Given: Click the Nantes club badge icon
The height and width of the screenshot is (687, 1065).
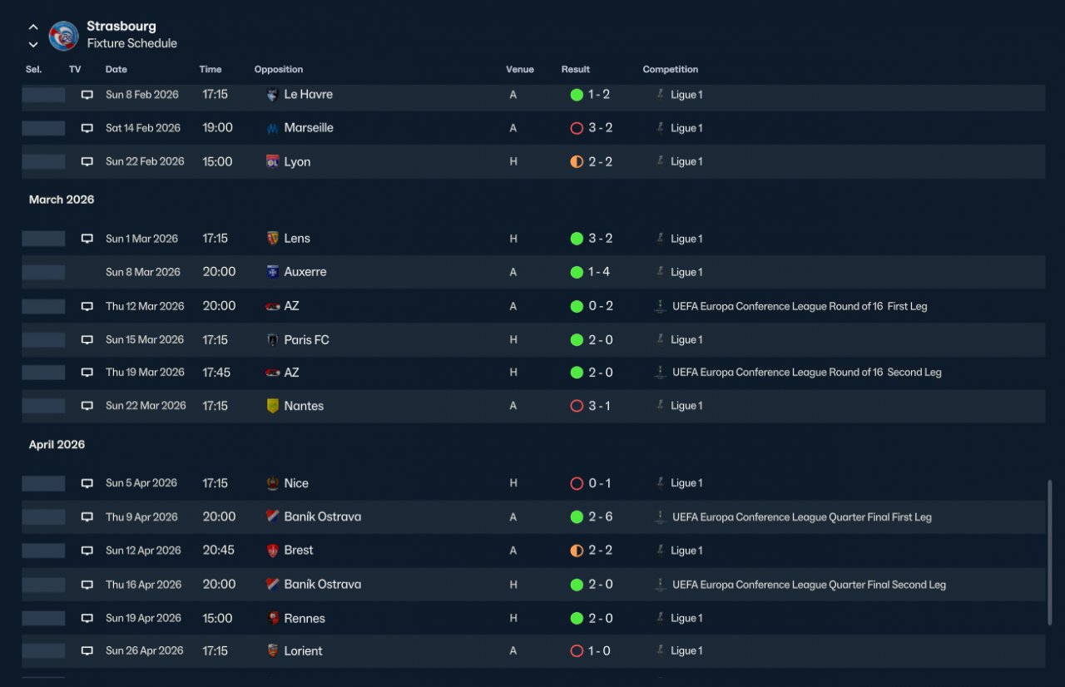Looking at the screenshot, I should coord(272,406).
